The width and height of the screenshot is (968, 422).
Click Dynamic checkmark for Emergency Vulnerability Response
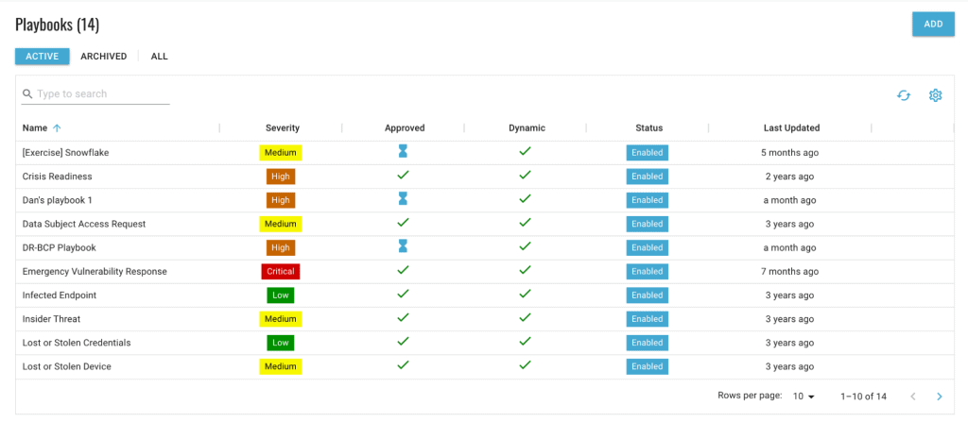click(x=526, y=270)
